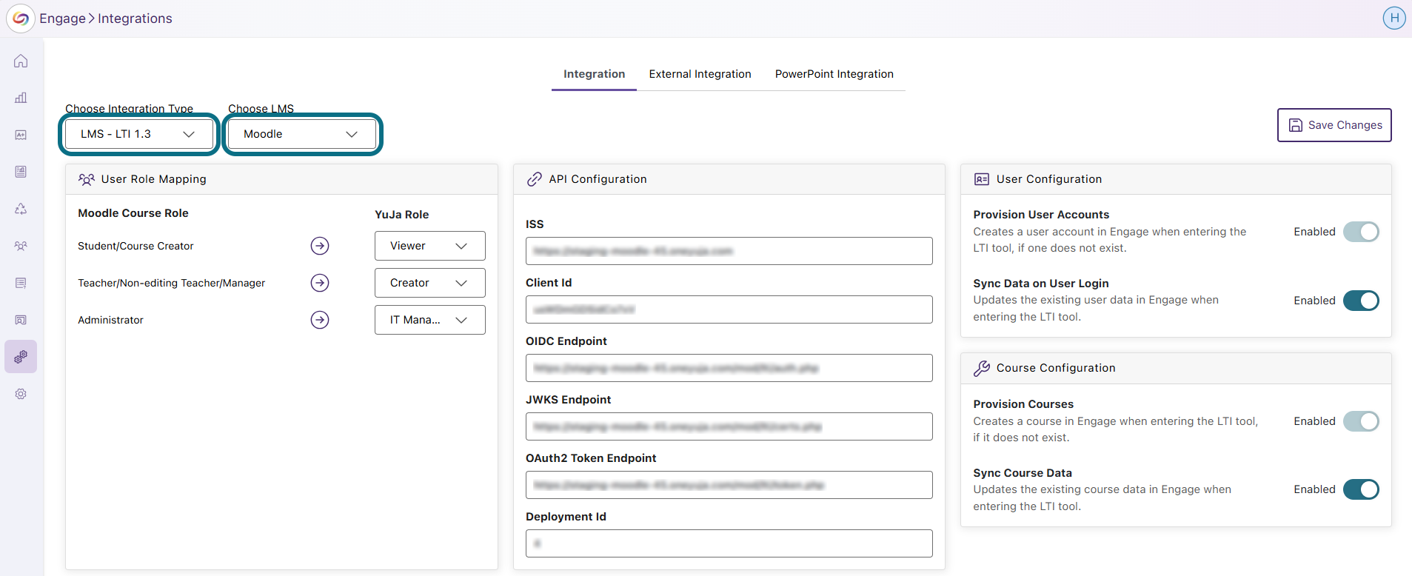Screen dimensions: 1412x576
Task: Click the JWKS Endpoint input field
Action: click(729, 426)
